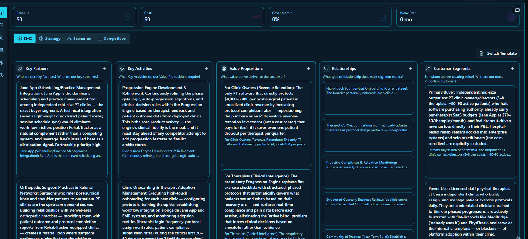The width and height of the screenshot is (528, 239).
Task: Open the Scenarios tab
Action: [x=79, y=39]
